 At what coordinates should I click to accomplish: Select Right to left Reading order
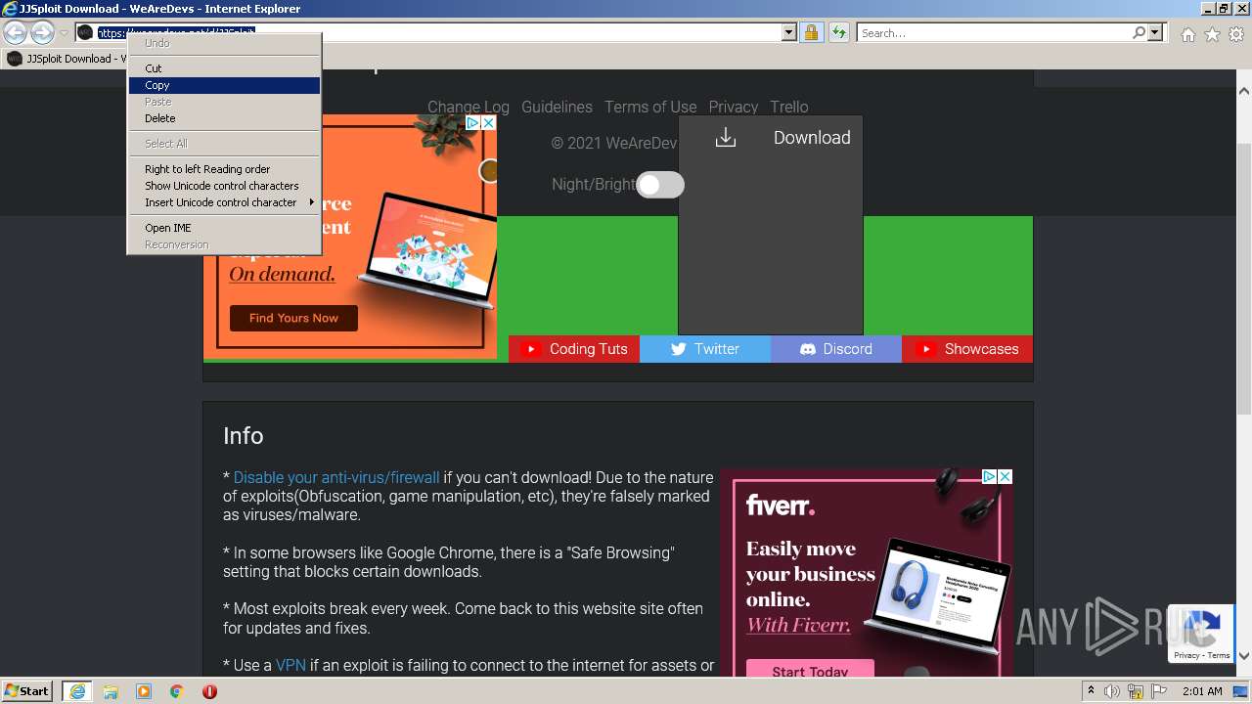[224, 169]
